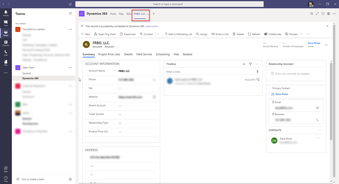Open the Calls icon in left rail
This screenshot has width=339, height=184.
[5, 53]
